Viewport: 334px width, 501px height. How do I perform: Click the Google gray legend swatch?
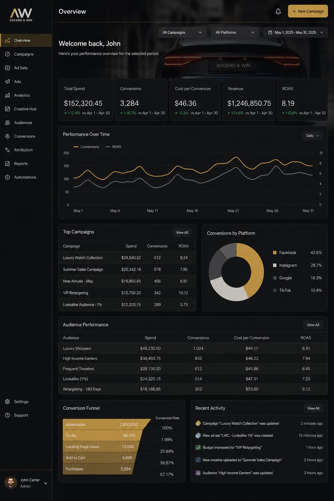[x=275, y=278]
